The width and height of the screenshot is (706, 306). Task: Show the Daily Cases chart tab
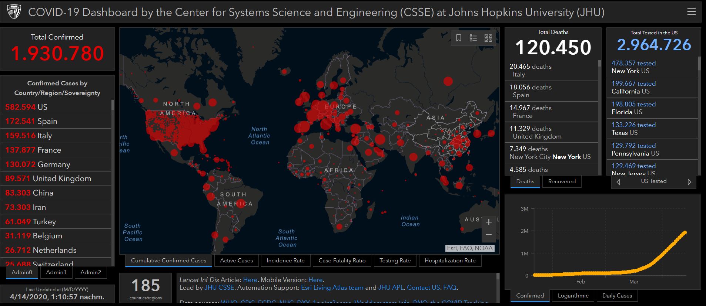coord(617,296)
